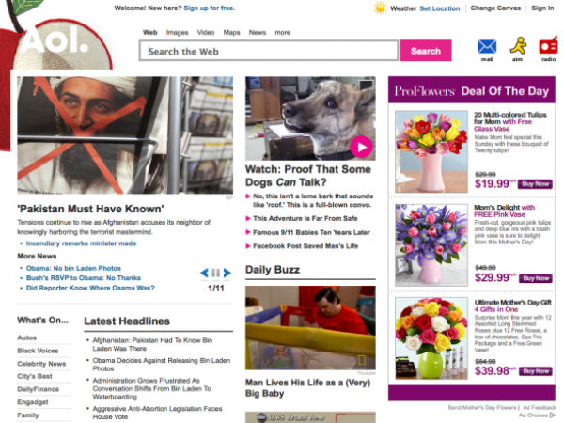The height and width of the screenshot is (423, 564).
Task: Click the sun weather icon
Action: [380, 8]
